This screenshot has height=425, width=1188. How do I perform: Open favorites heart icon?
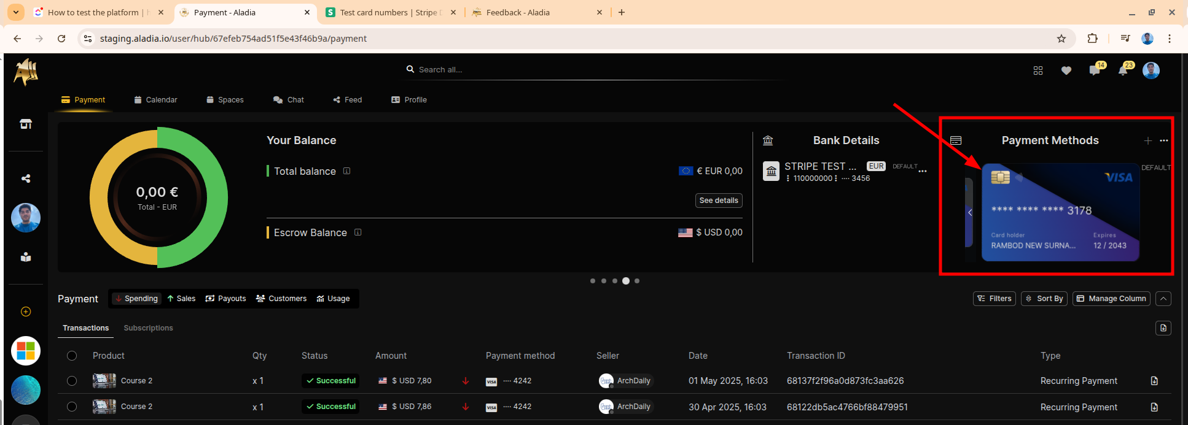coord(1066,71)
